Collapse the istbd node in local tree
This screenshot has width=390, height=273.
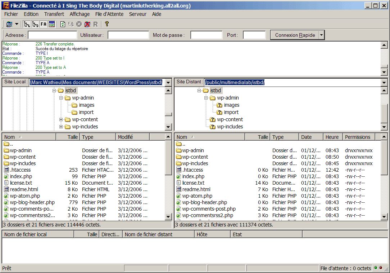[54, 91]
